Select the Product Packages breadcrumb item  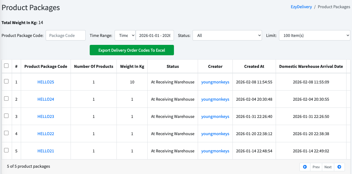pos(334,7)
